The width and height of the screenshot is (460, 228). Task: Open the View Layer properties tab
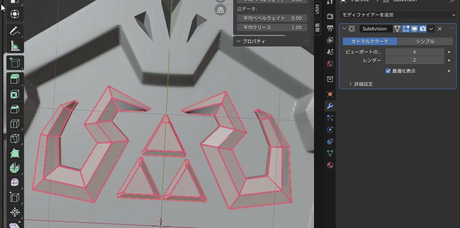[330, 40]
